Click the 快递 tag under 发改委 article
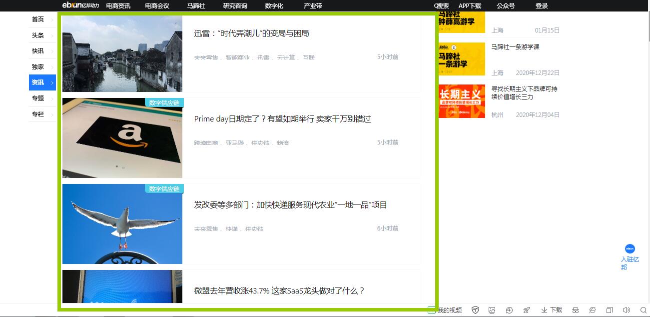Viewport: 650px width, 317px height. click(231, 229)
